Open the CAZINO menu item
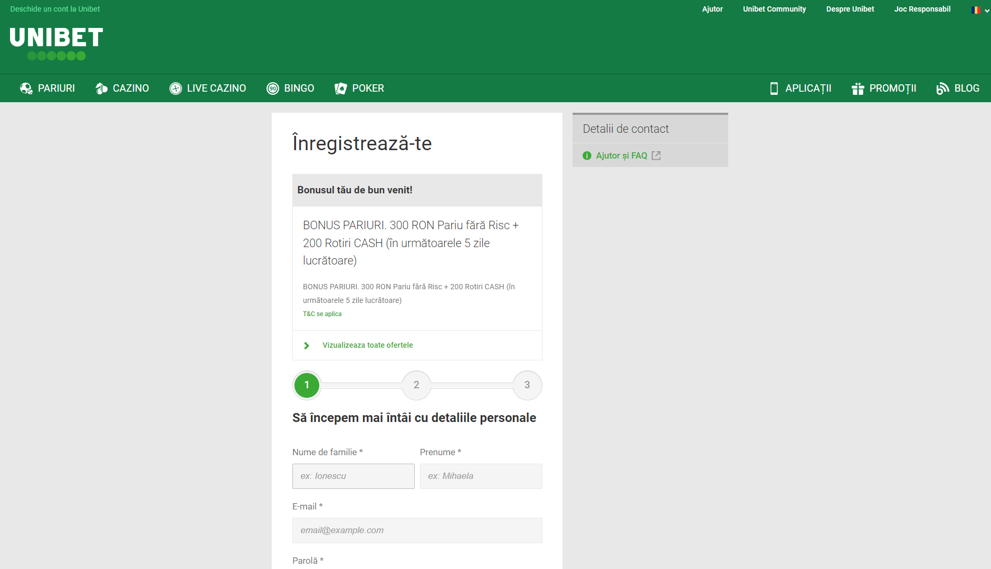 coord(122,89)
